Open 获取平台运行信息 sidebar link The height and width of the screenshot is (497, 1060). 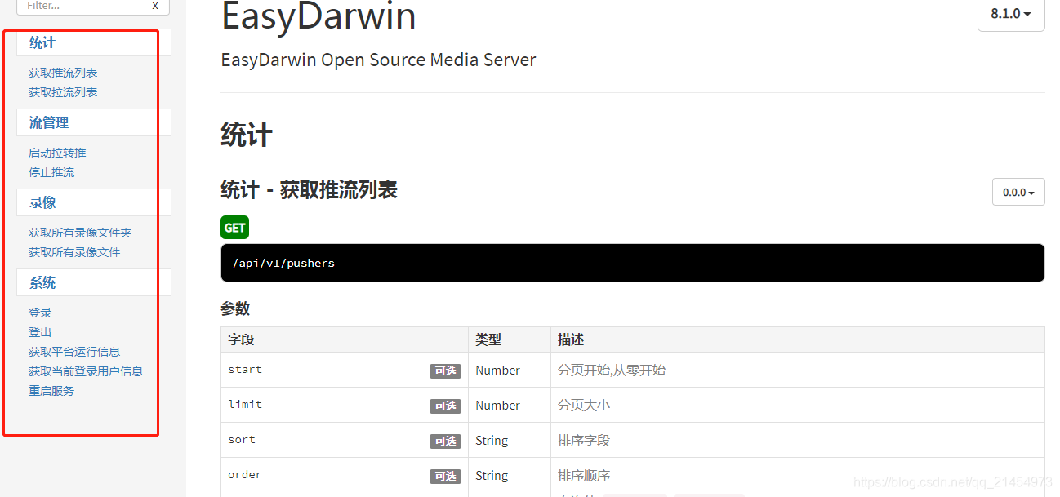(x=74, y=352)
